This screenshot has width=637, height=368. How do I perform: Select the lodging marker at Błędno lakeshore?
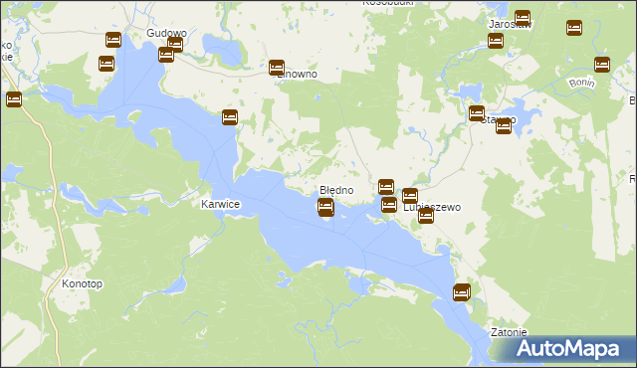tap(325, 207)
